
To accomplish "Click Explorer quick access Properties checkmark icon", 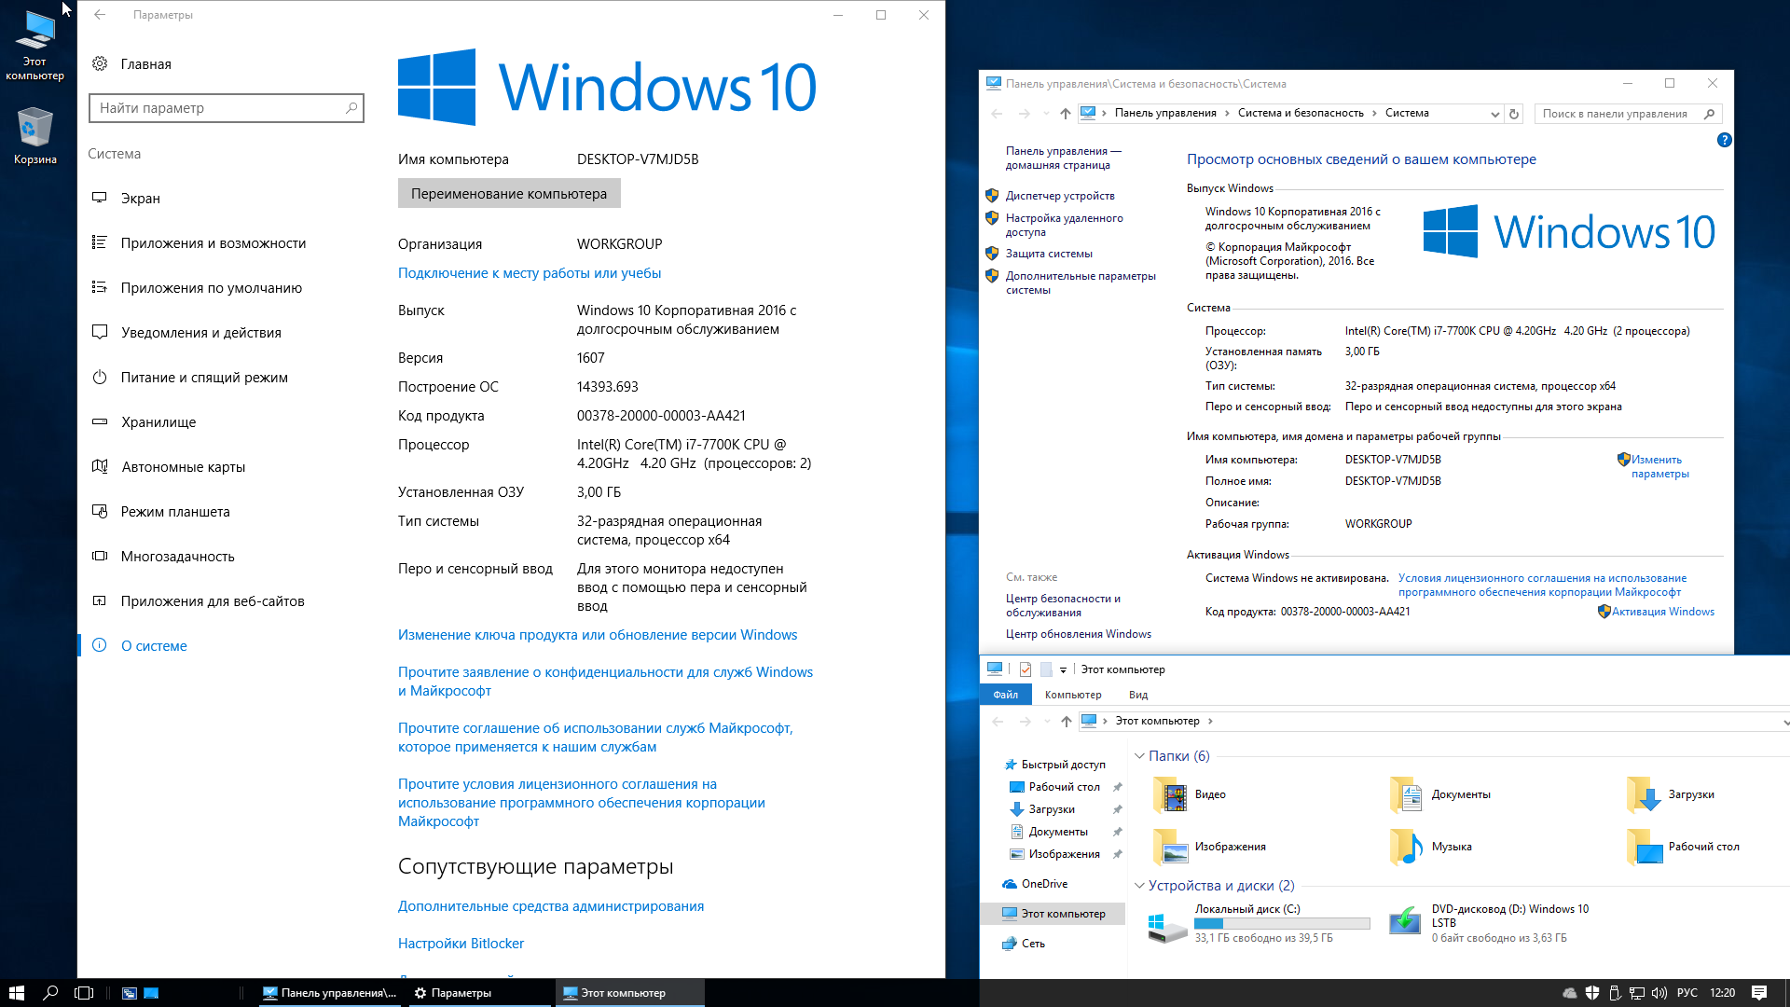I will coord(1025,669).
